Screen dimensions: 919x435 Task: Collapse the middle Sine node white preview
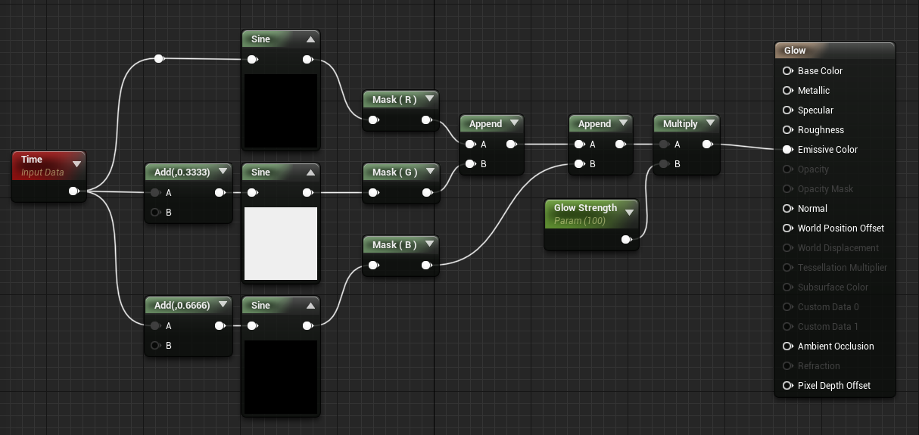(310, 172)
